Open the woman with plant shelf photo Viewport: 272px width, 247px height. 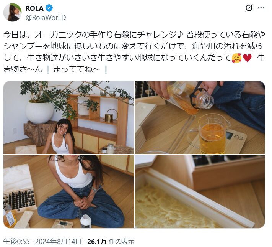(68, 117)
